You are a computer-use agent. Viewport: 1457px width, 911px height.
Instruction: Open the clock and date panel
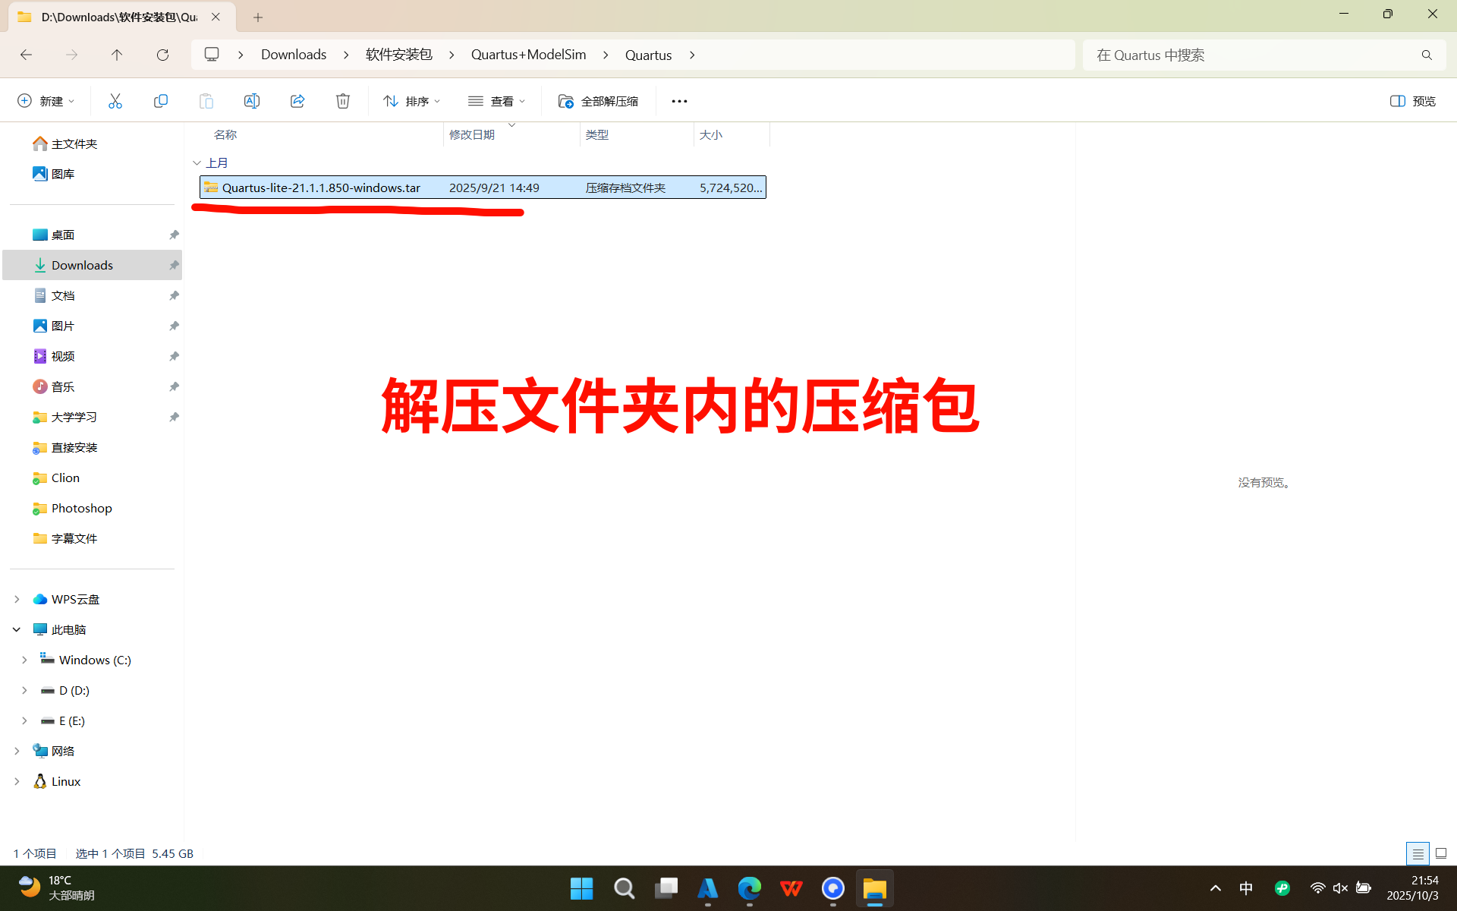[x=1413, y=888]
